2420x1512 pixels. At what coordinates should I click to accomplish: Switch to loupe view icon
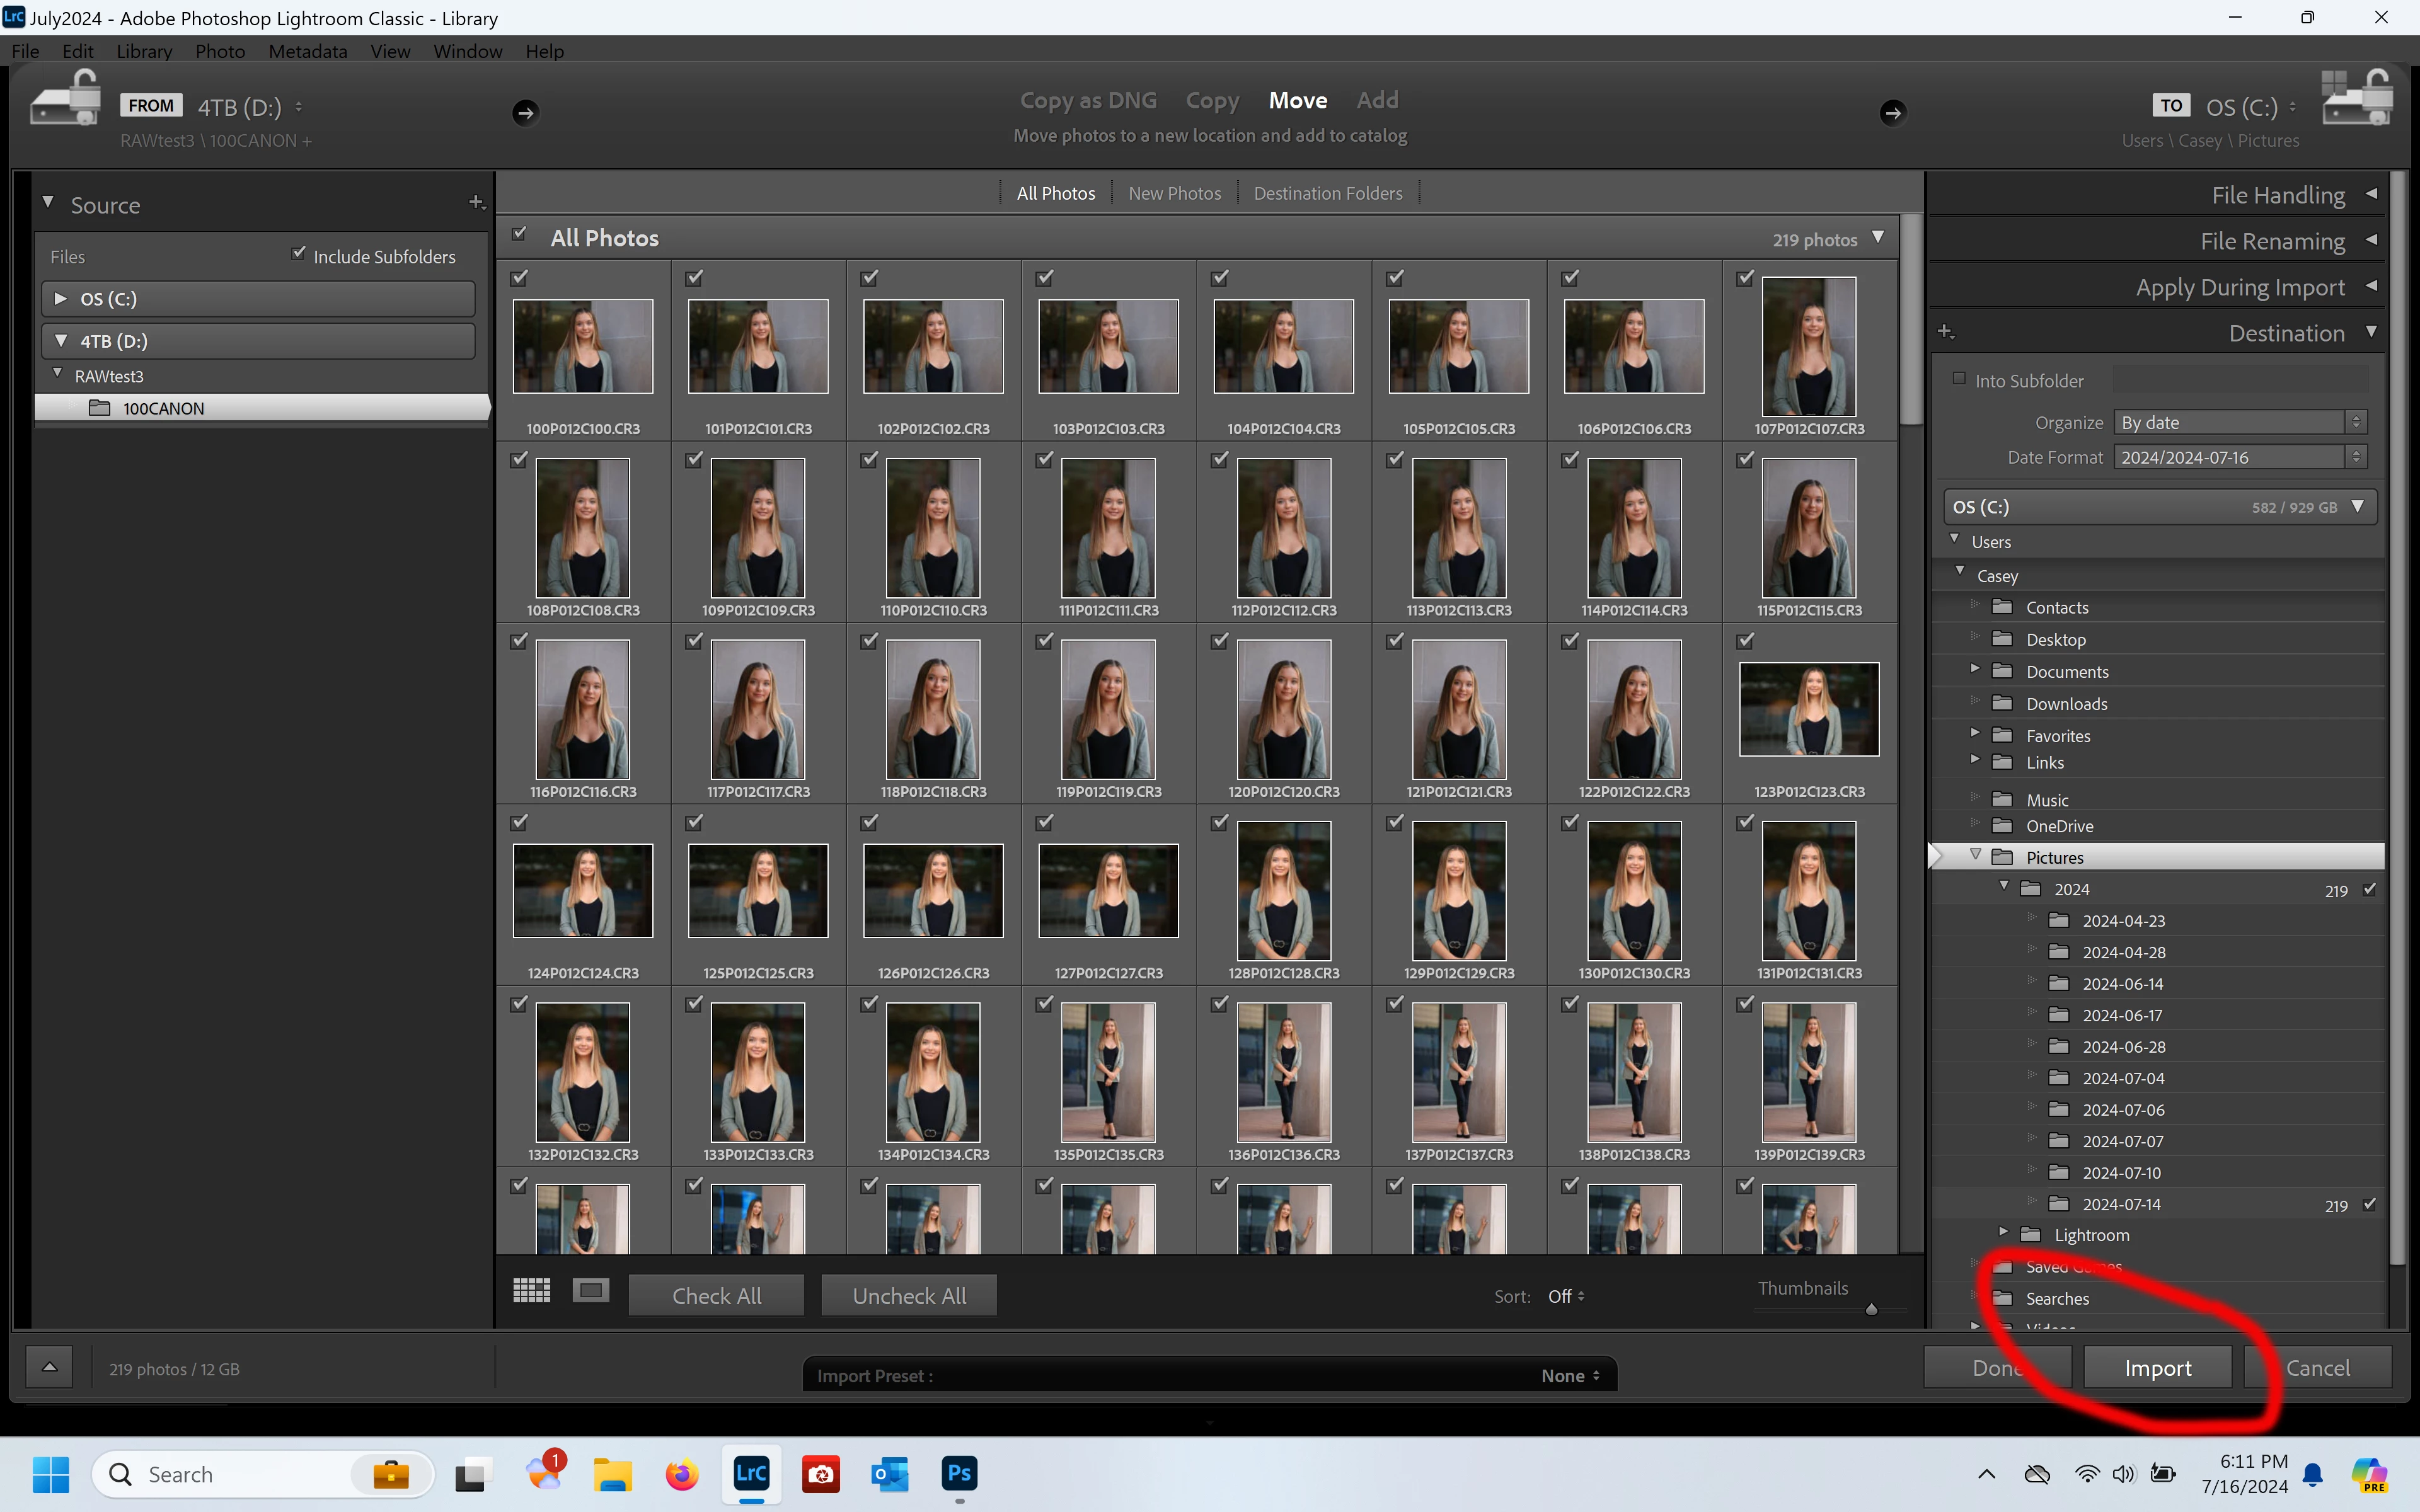pos(590,1291)
